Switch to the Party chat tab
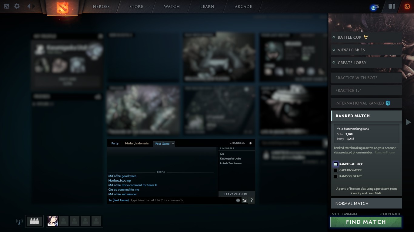The height and width of the screenshot is (232, 414). (115, 143)
